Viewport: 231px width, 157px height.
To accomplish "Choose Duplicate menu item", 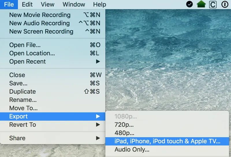I will pos(53,91).
